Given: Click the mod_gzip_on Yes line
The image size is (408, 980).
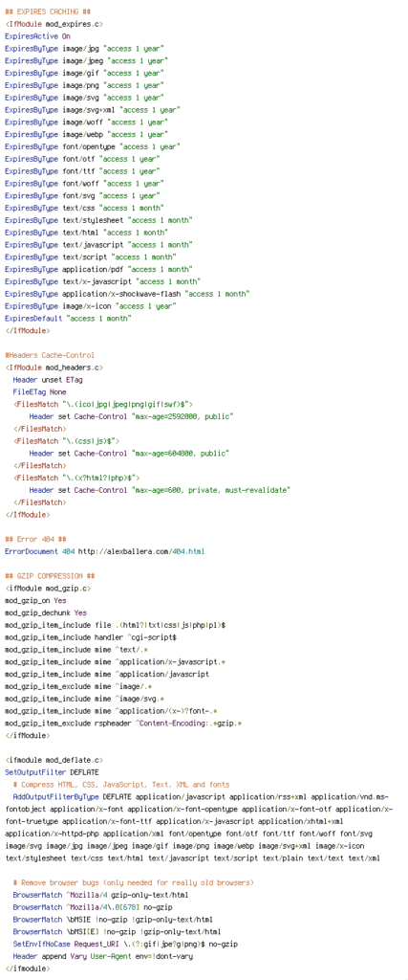Looking at the screenshot, I should [35, 600].
